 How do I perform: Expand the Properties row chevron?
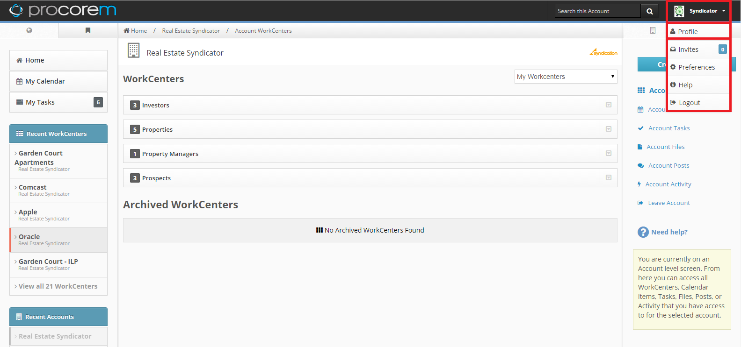click(x=609, y=129)
